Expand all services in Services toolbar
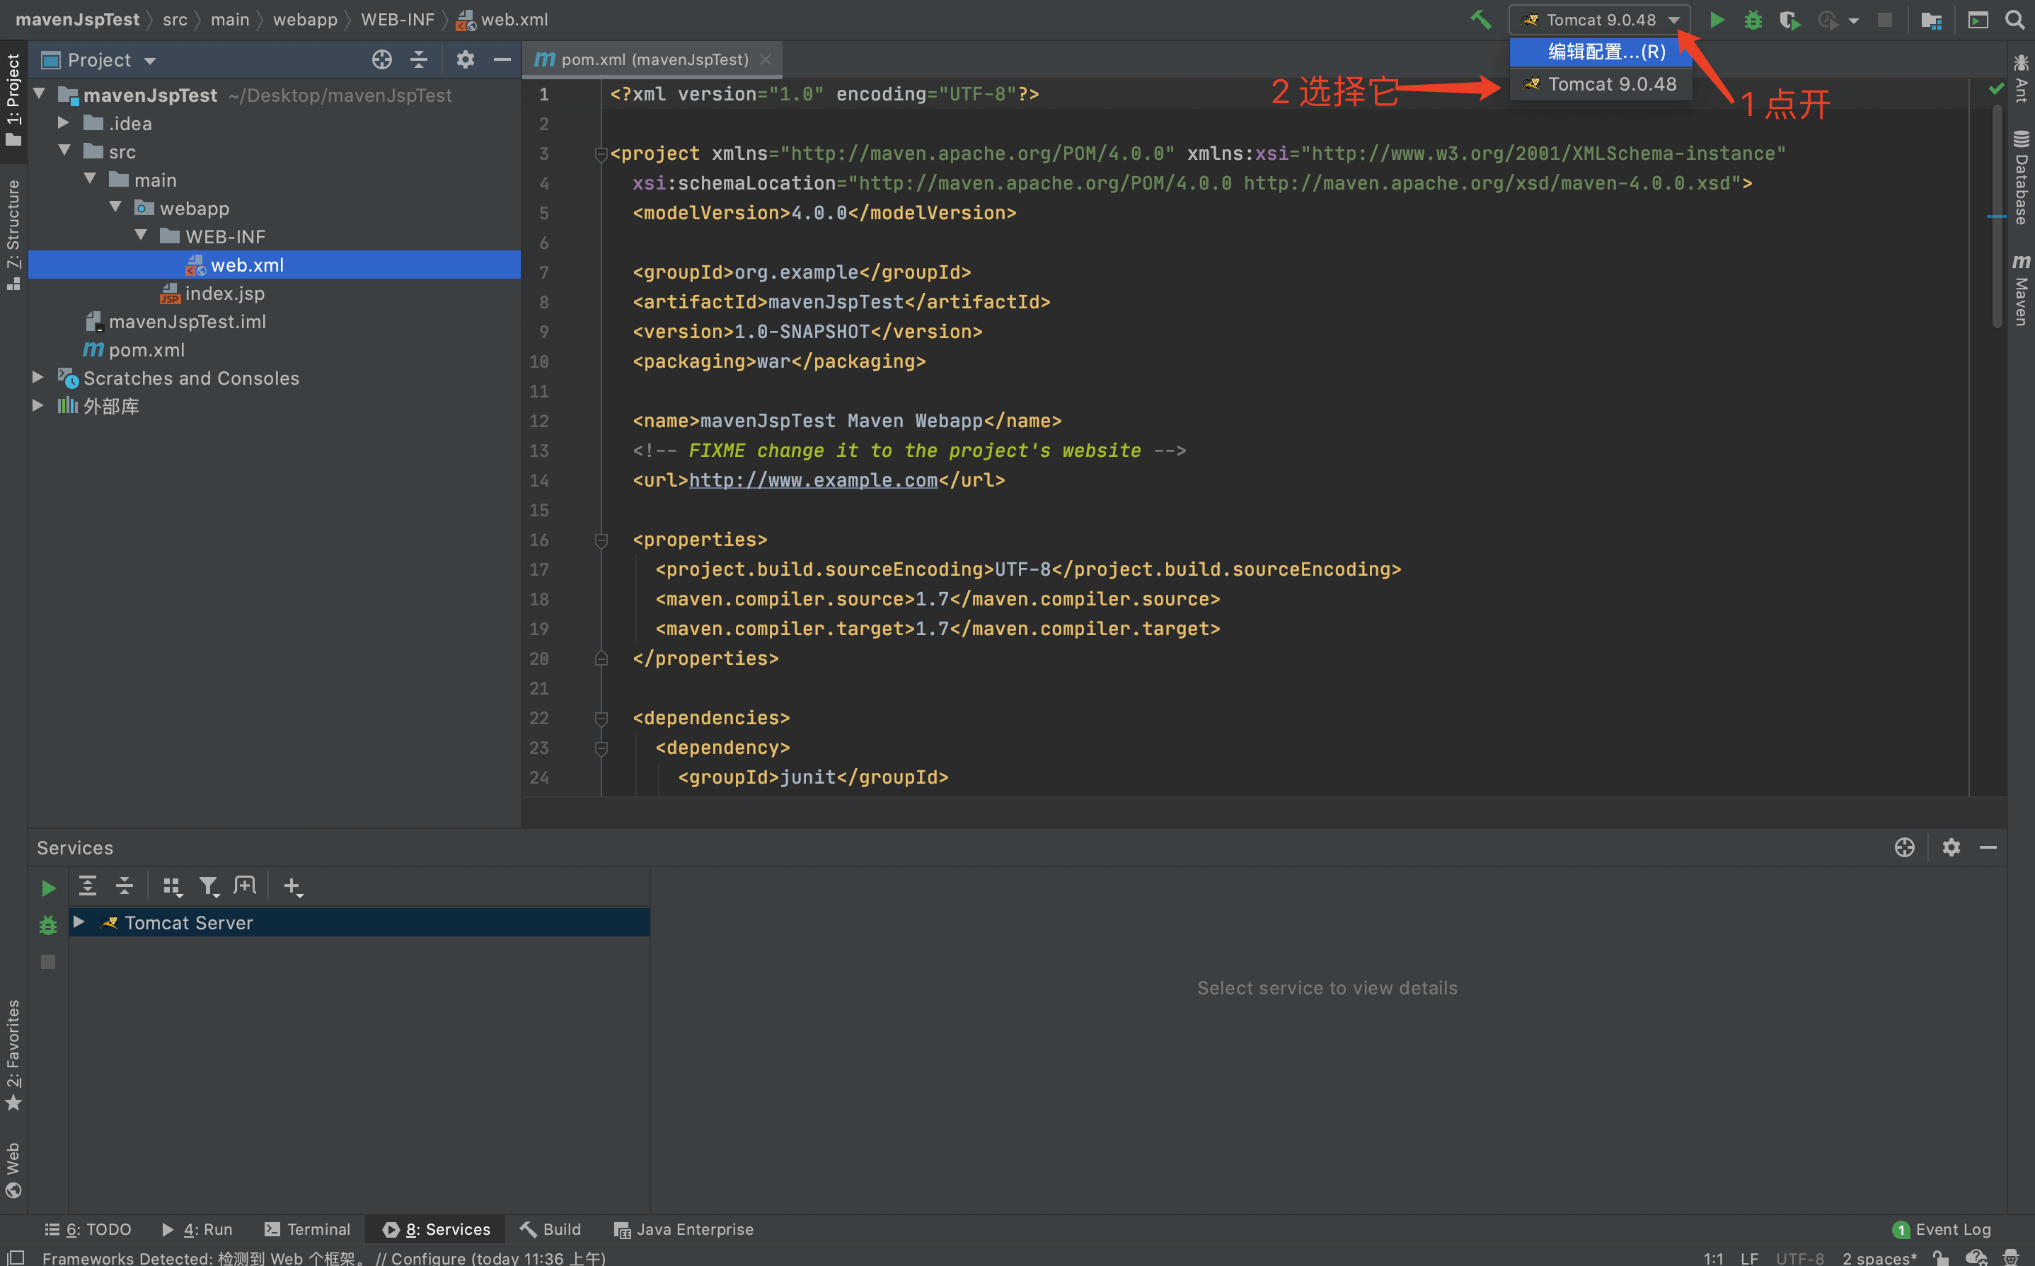Screen dimensions: 2035x1266 [x=87, y=886]
